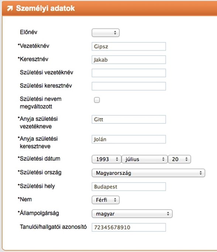This screenshot has width=217, height=252.
Task: Expand the Állampolgárság dropdown showing magyar
Action: tap(132, 214)
